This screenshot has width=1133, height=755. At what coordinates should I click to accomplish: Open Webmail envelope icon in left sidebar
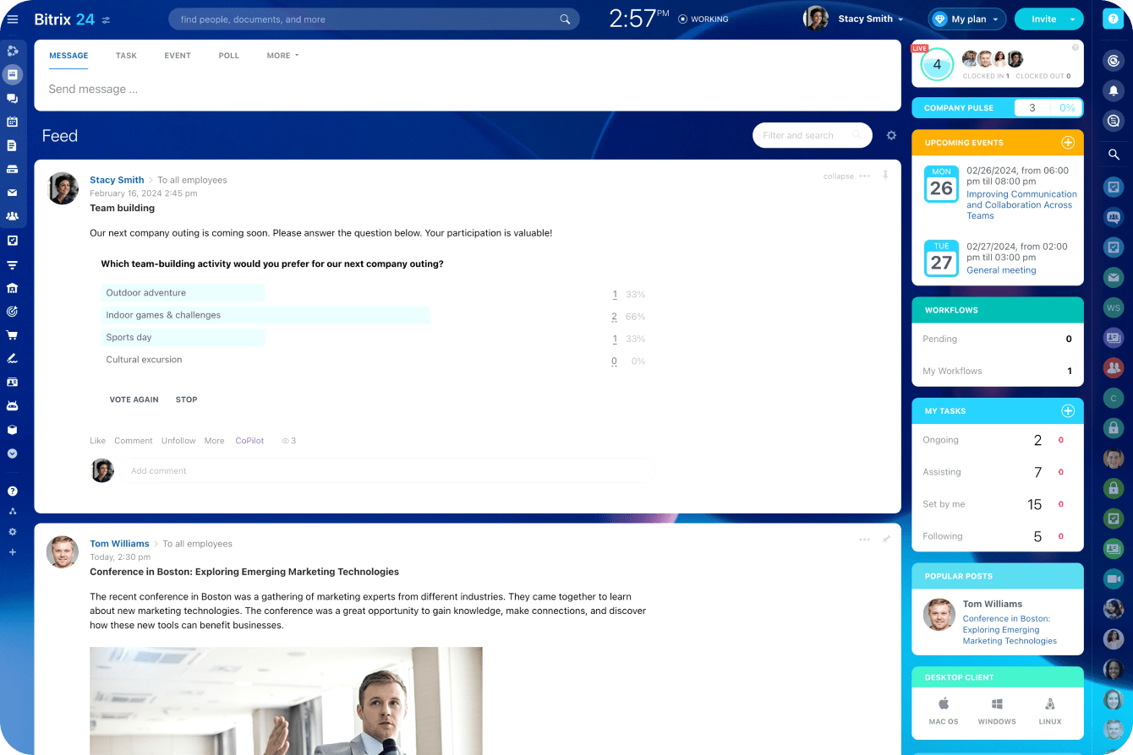13,193
